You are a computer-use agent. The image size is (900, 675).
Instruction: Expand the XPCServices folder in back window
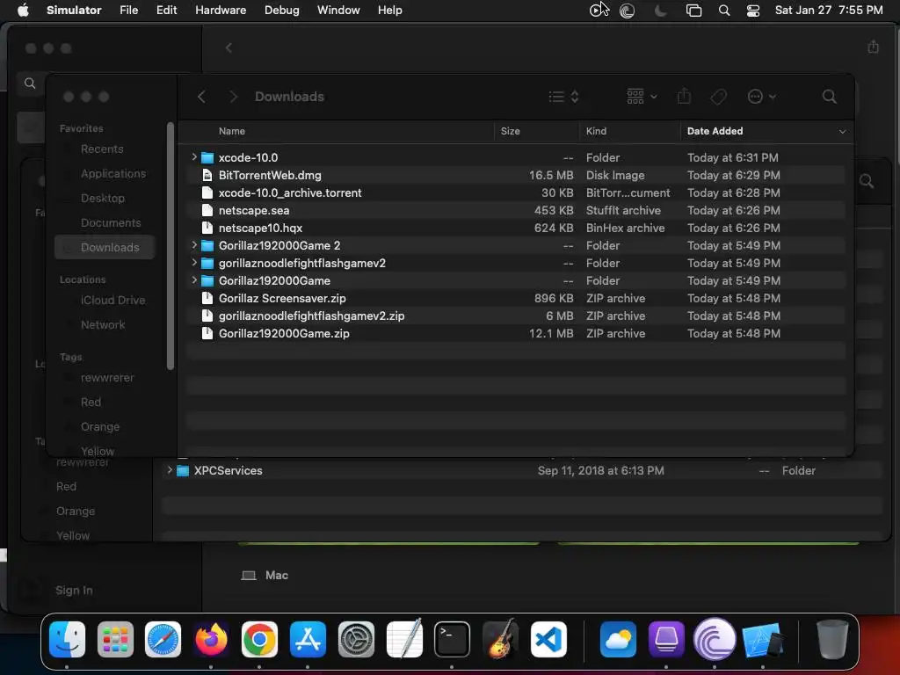point(170,470)
